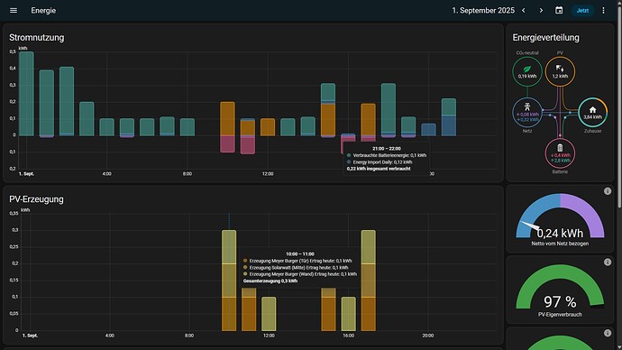Click tooltip header 21:00 – 22:00

[x=387, y=149]
